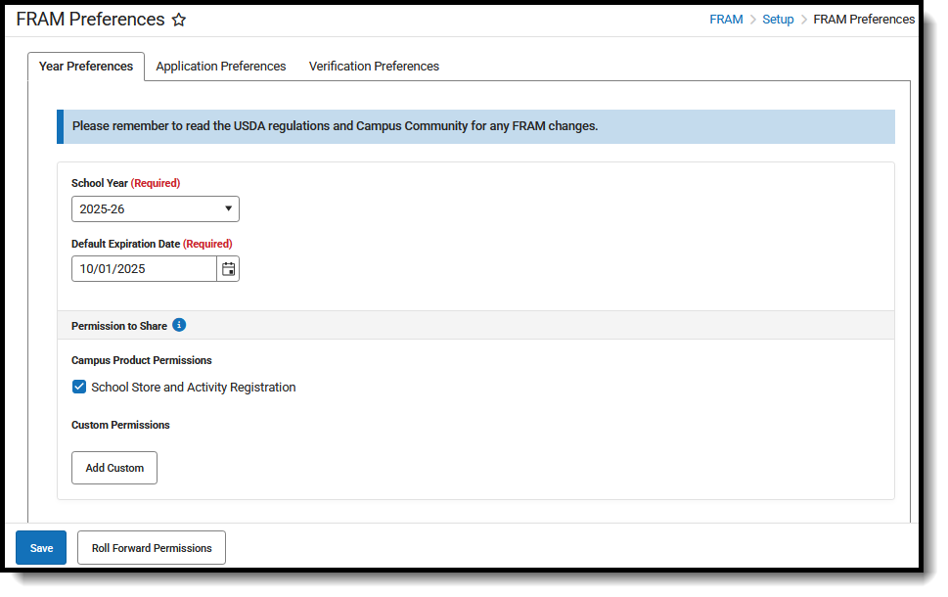
Task: Uncheck School Store and Activity Registration
Action: pyautogui.click(x=79, y=388)
